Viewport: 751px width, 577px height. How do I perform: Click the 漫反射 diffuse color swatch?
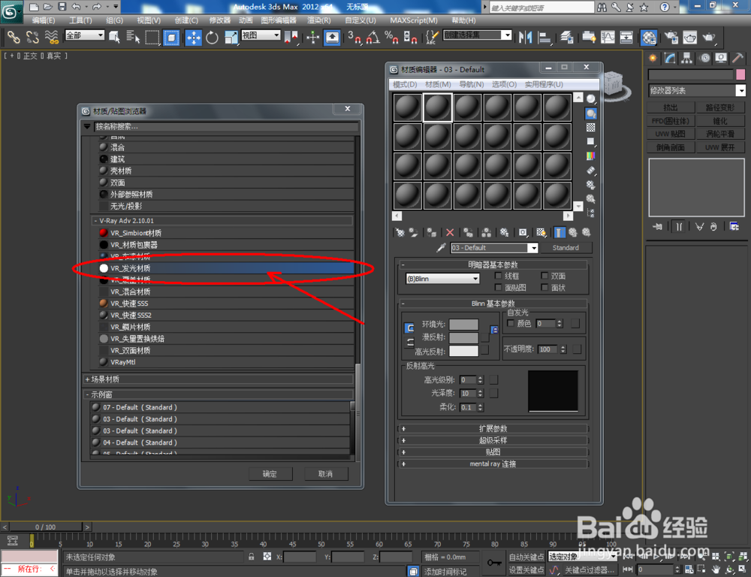pos(463,337)
